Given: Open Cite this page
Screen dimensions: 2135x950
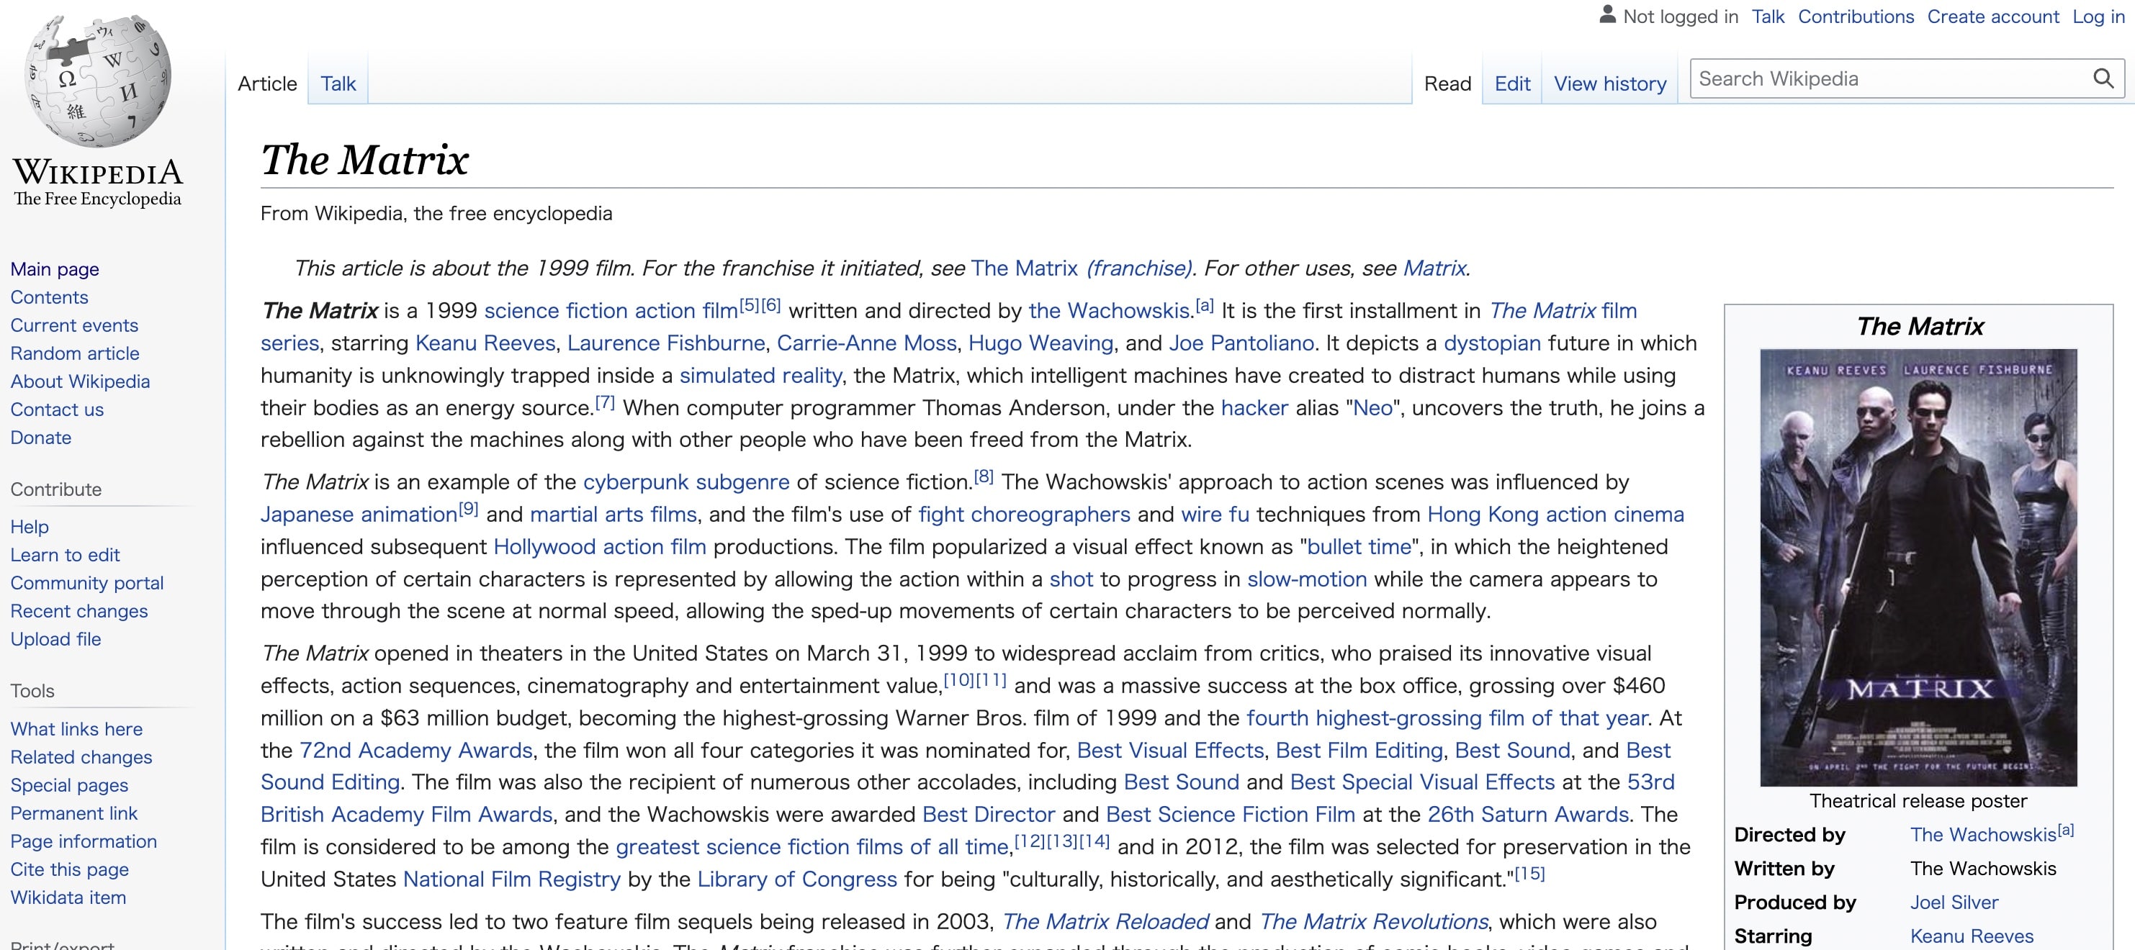Looking at the screenshot, I should tap(69, 869).
